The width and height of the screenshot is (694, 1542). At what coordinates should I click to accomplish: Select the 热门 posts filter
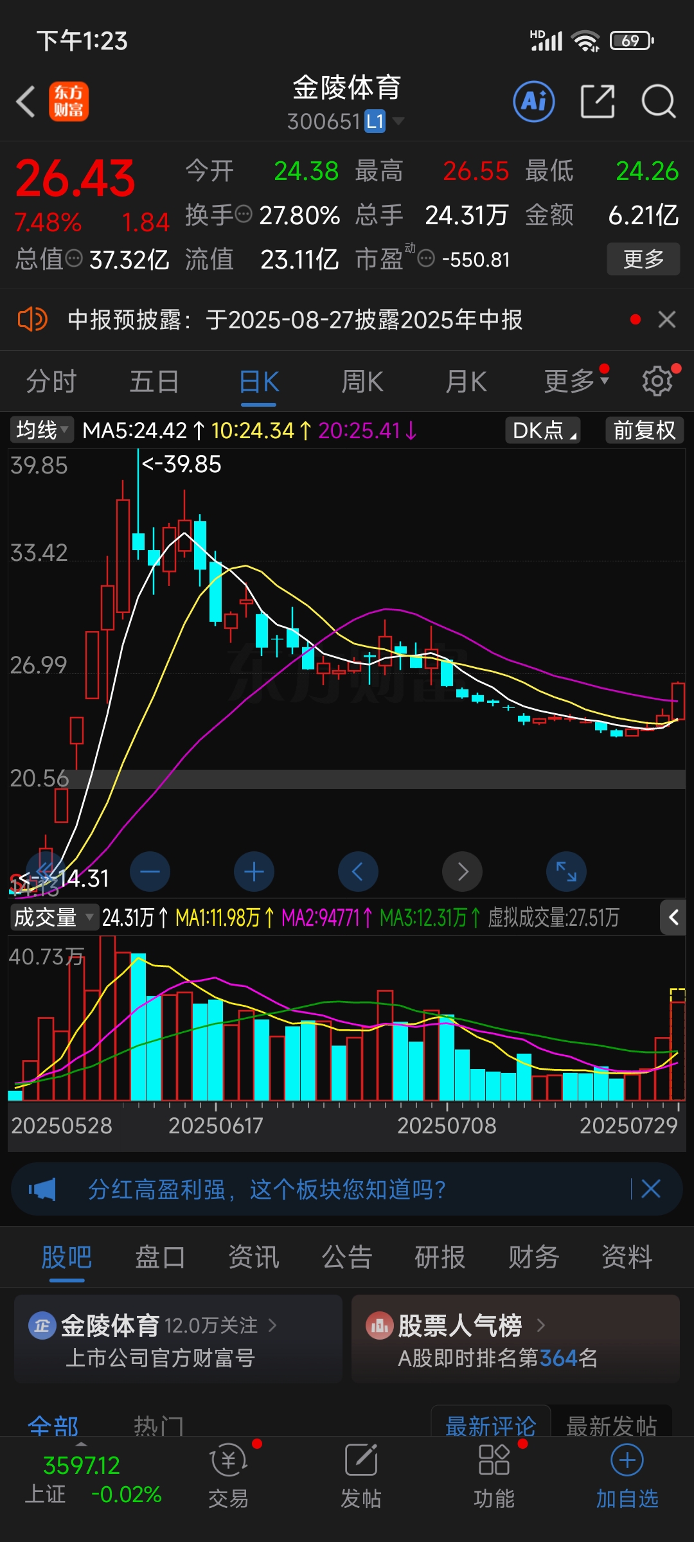(159, 1425)
